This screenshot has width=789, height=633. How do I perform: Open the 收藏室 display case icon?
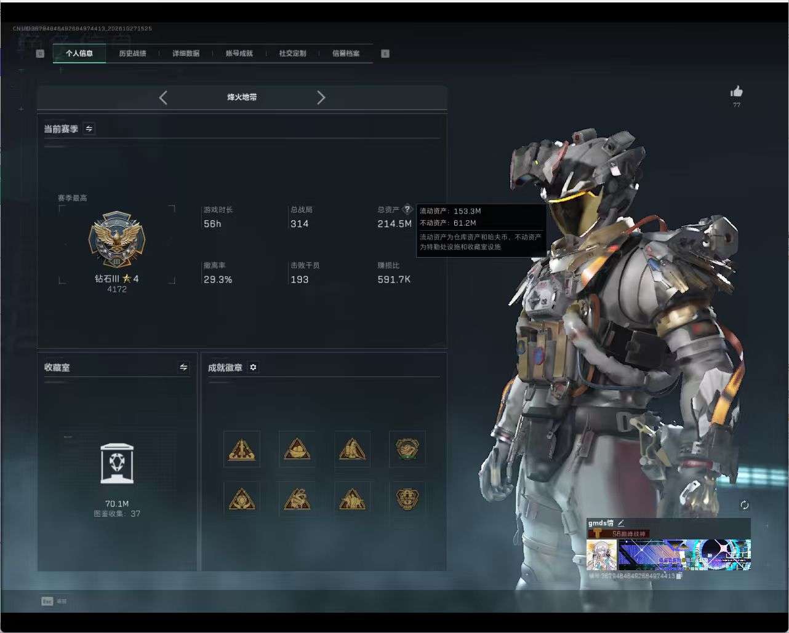coord(117,463)
